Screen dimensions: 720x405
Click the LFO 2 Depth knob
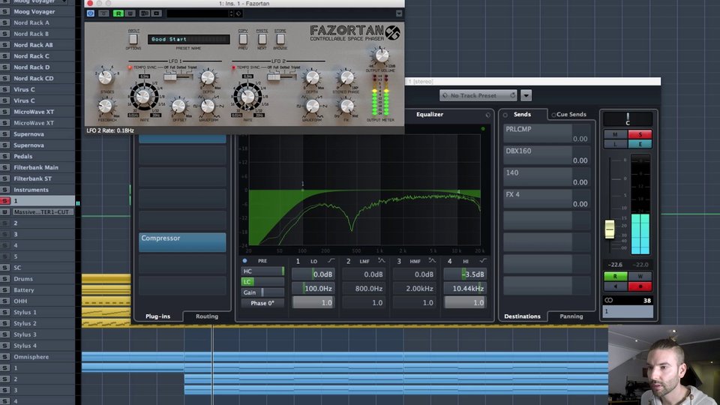click(x=312, y=77)
